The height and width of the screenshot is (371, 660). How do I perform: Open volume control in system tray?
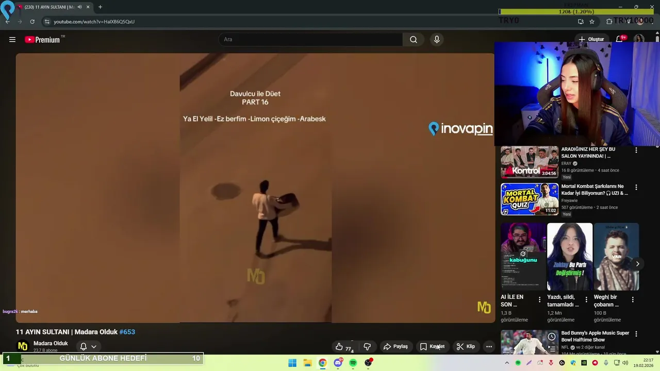pos(625,363)
